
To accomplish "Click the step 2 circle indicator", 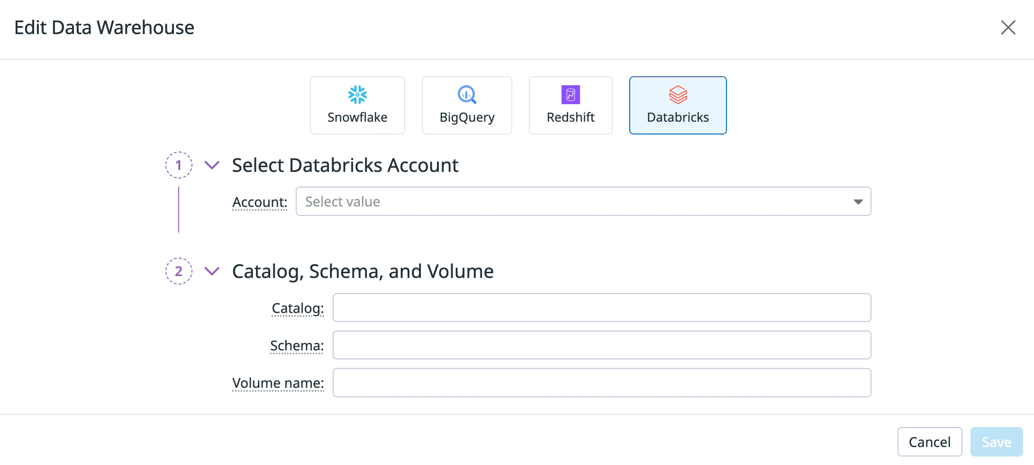I will tap(179, 271).
